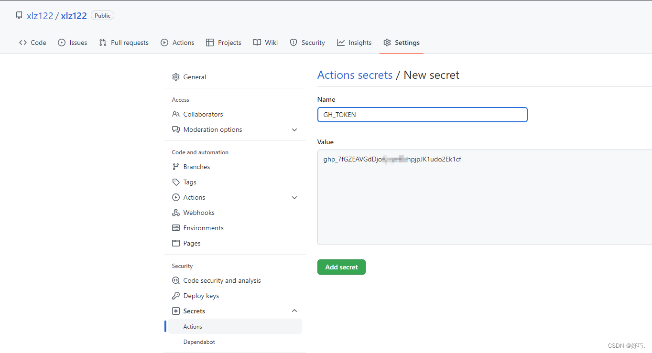The width and height of the screenshot is (652, 353).
Task: Click the Branches git-branch icon
Action: point(176,167)
